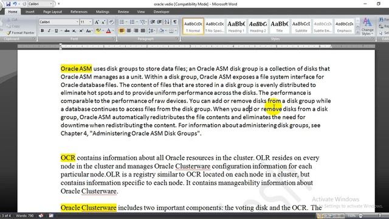Apply the Subtitle style

click(301, 26)
